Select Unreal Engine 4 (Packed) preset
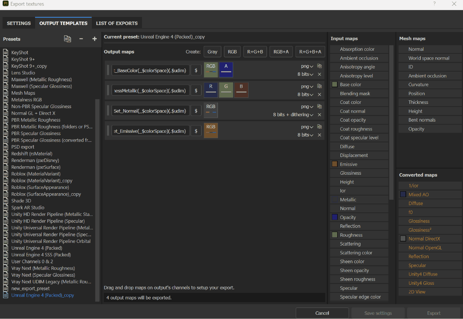This screenshot has height=319, width=463. [x=37, y=248]
